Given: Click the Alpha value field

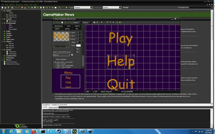Looking at the screenshot, I should point(78,42).
